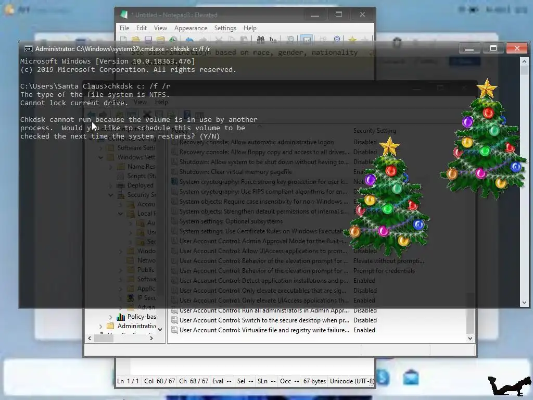Click the cmd window scroll up arrow
Viewport: 533px width, 400px height.
coord(524,61)
